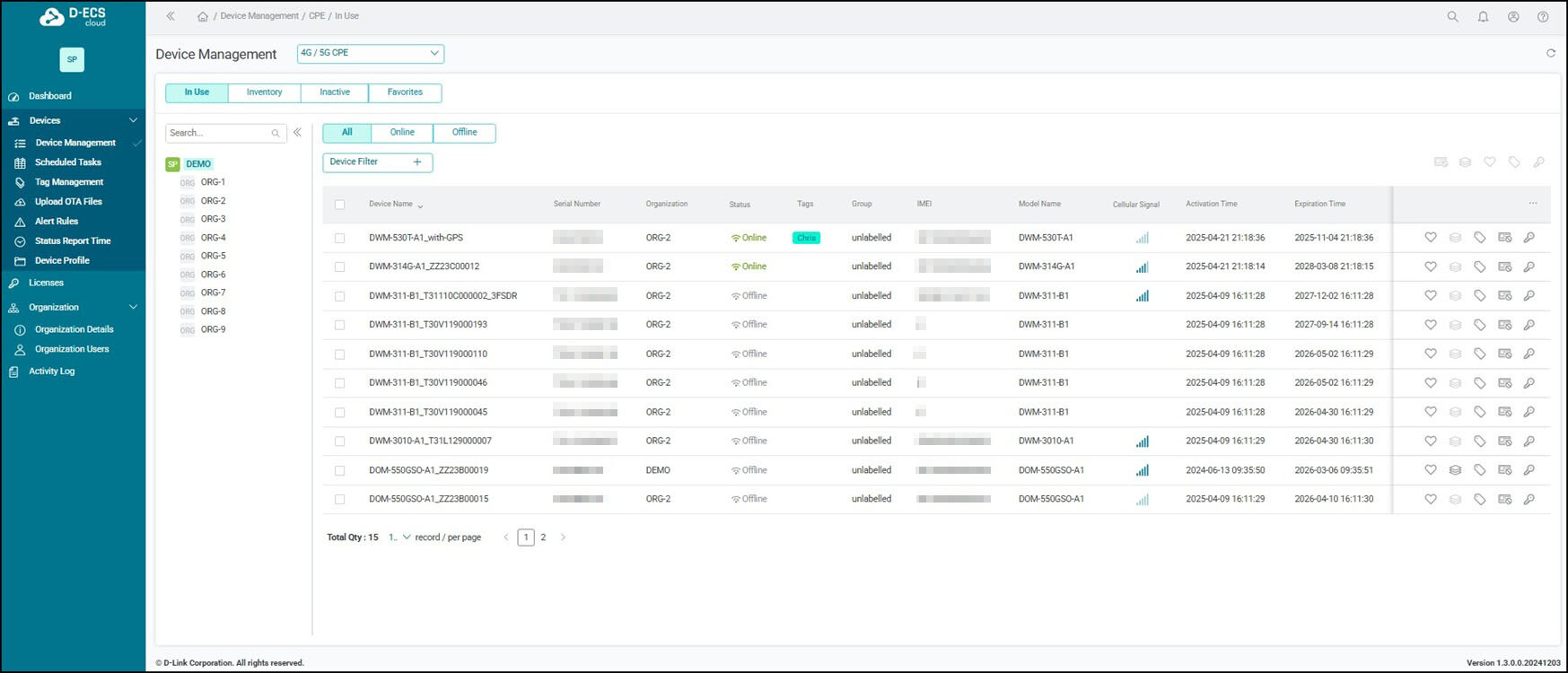Click tag icon for DWM-314G-A1_ZZ23C00012 row

[1480, 267]
